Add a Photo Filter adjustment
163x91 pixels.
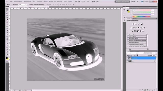[141, 28]
